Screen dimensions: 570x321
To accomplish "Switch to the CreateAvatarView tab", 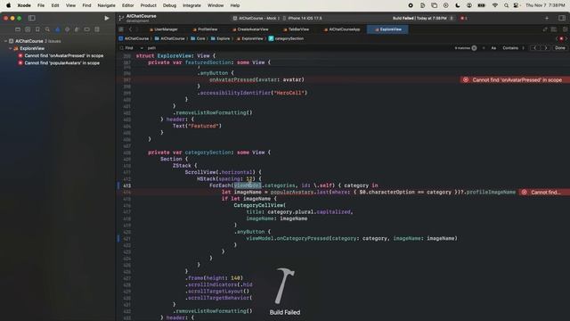I will pyautogui.click(x=250, y=29).
